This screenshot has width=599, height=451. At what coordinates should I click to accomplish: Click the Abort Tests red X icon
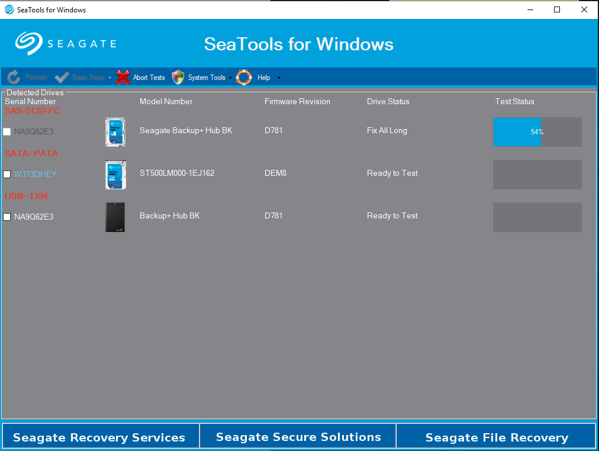pos(123,77)
